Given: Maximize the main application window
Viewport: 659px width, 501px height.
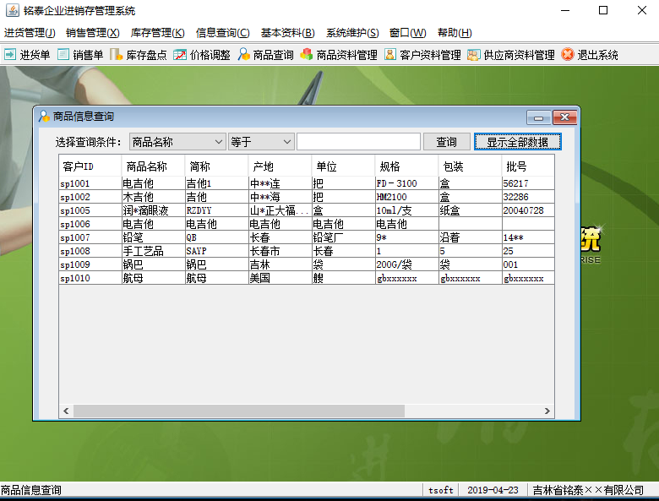Looking at the screenshot, I should click(603, 10).
